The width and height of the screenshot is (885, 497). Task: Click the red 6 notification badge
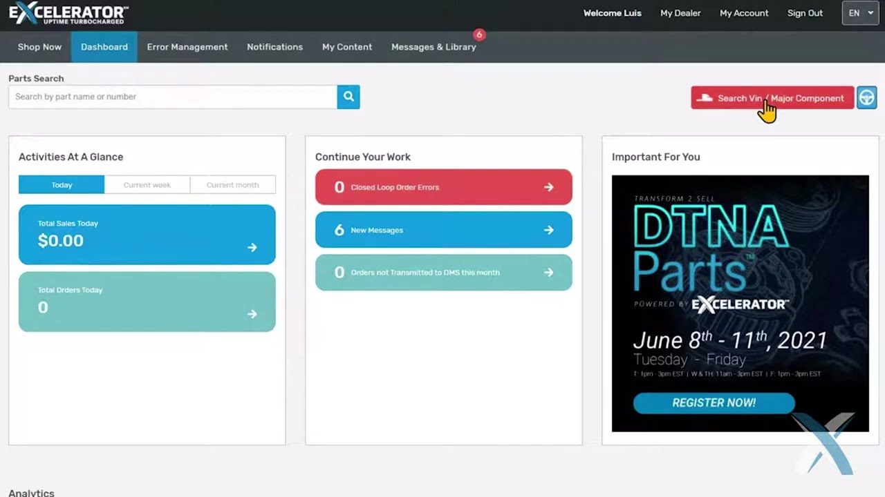click(x=478, y=35)
